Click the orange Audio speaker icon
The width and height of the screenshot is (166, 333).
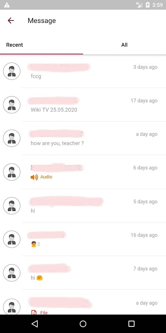(x=34, y=177)
